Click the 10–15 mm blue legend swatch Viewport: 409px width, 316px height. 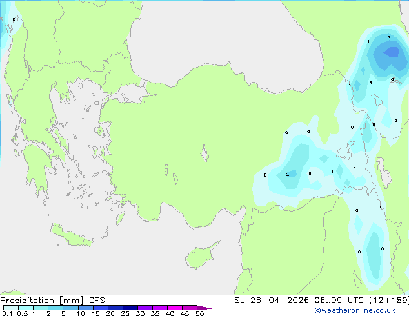pos(86,308)
